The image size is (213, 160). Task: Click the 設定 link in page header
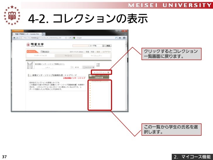[x=98, y=52]
